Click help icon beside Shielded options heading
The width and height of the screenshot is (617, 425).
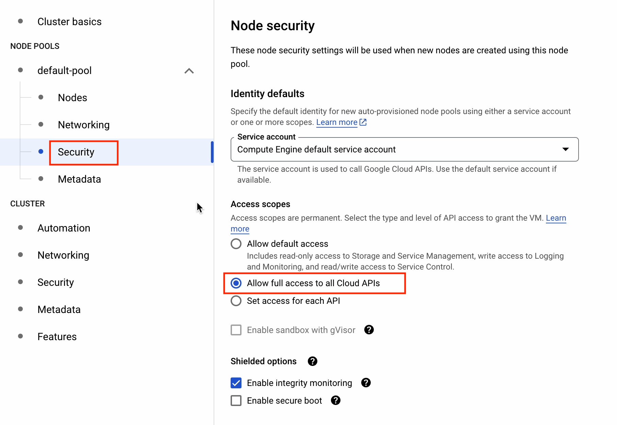coord(312,361)
